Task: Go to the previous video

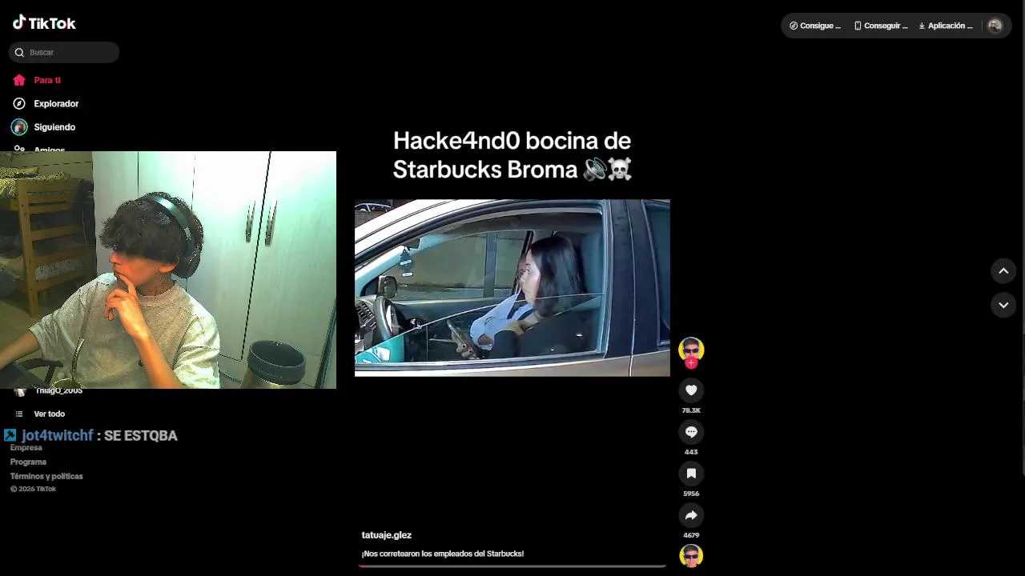Action: (1003, 271)
